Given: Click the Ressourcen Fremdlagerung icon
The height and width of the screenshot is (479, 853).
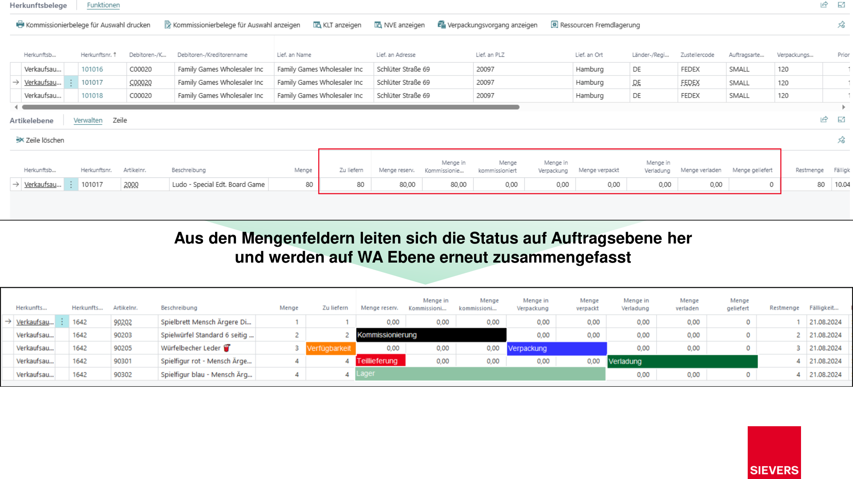Looking at the screenshot, I should (x=554, y=25).
